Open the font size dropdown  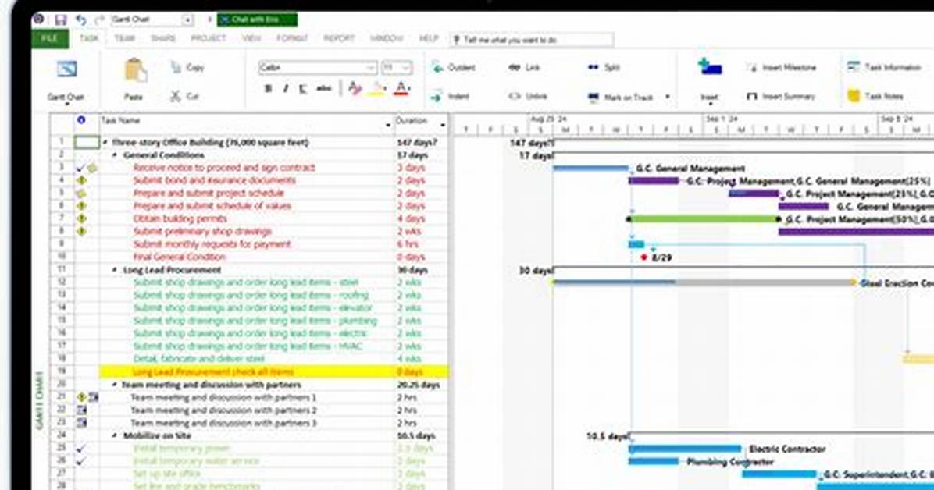click(407, 67)
